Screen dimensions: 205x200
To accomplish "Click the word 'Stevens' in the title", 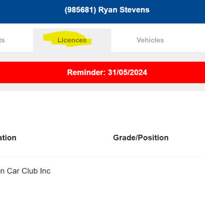I will [x=134, y=10].
